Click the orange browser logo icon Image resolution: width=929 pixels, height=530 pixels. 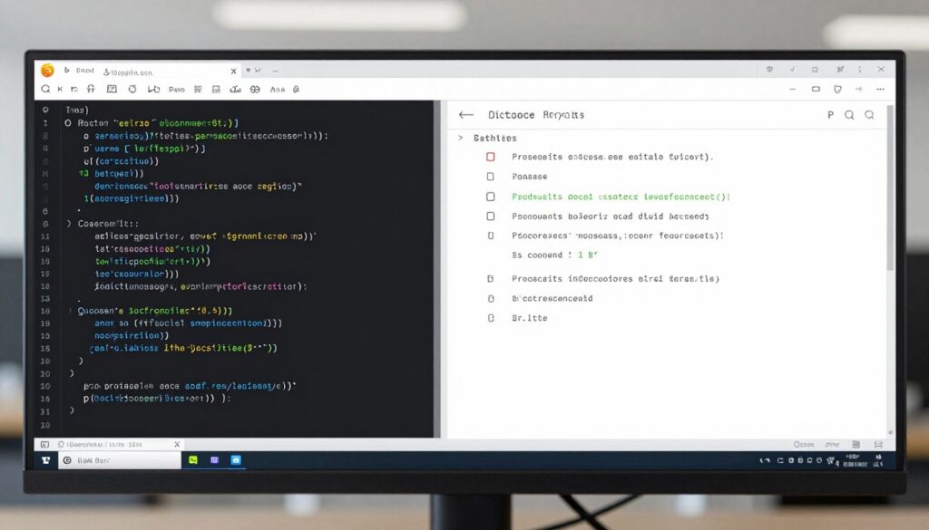(x=47, y=71)
